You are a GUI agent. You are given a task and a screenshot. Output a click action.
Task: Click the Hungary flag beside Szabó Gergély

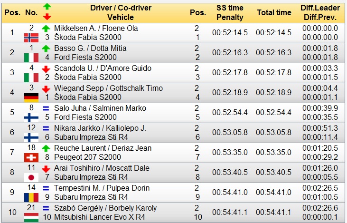coord(31,217)
